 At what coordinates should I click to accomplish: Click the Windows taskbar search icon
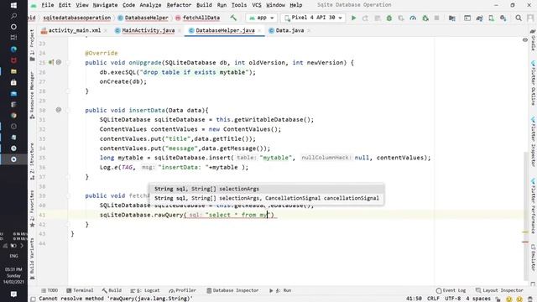(13, 16)
